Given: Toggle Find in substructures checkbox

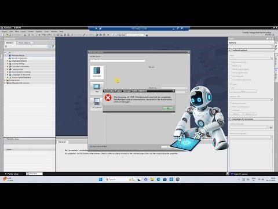Looking at the screenshot, I should 231,69.
